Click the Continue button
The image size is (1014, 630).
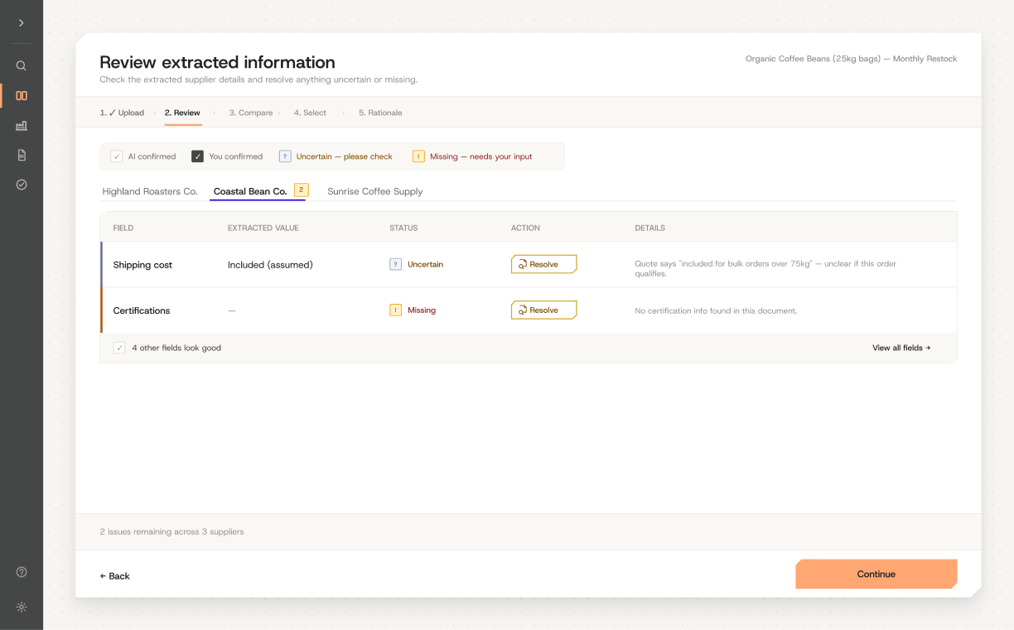(x=876, y=574)
